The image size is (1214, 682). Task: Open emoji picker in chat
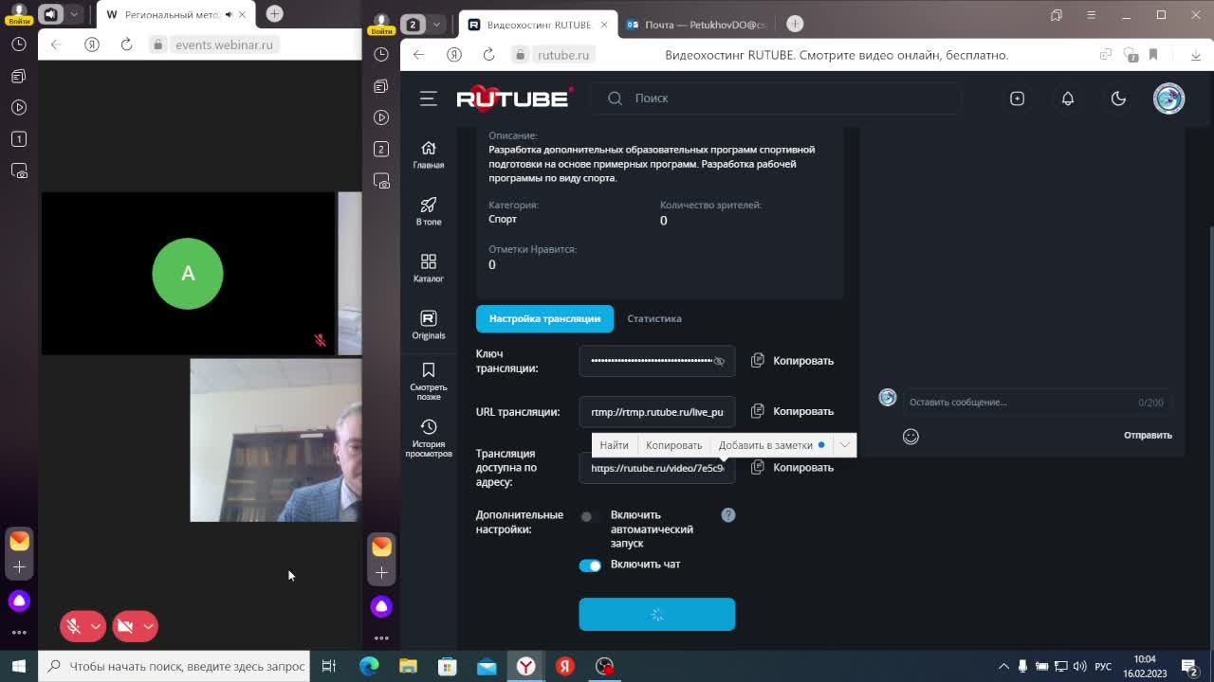click(x=910, y=436)
